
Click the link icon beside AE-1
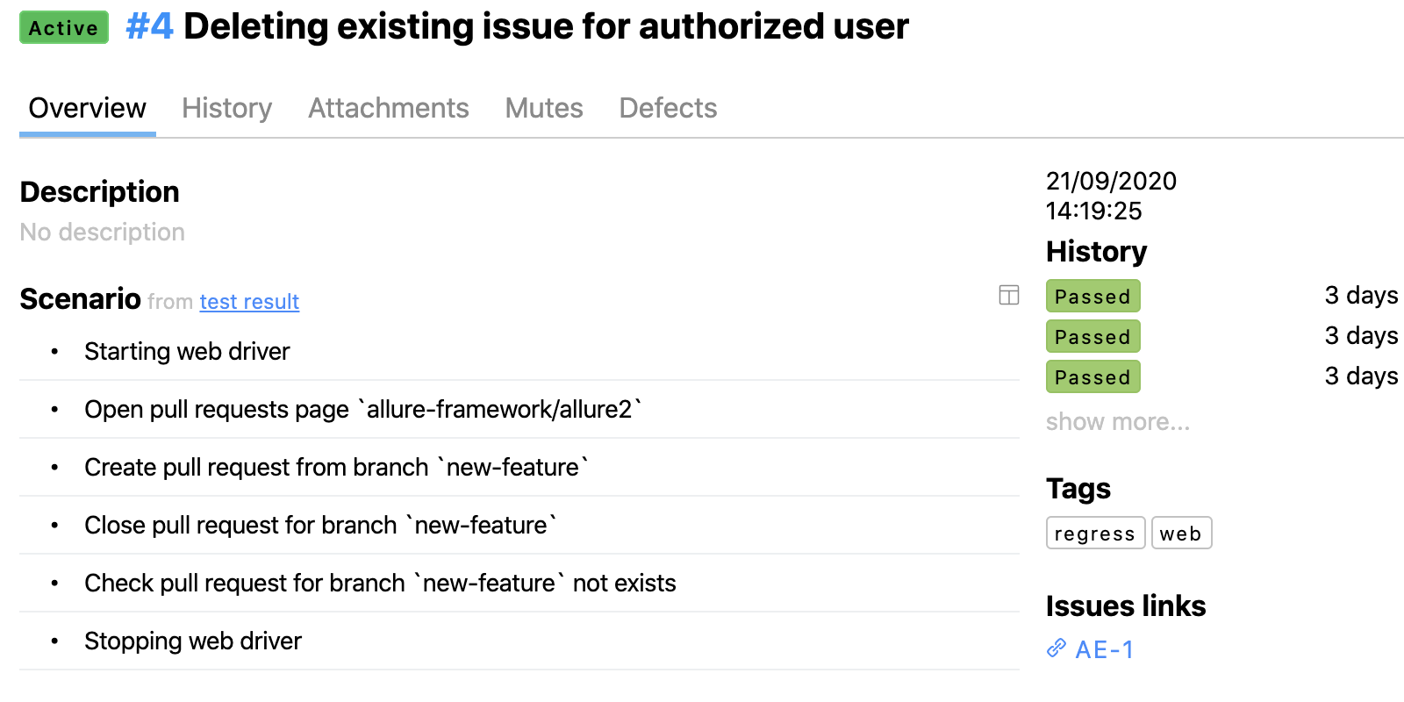pyautogui.click(x=1057, y=648)
